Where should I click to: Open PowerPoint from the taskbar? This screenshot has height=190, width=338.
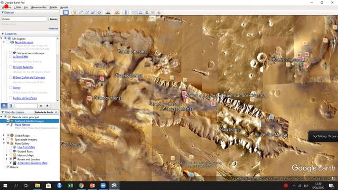click(92, 185)
